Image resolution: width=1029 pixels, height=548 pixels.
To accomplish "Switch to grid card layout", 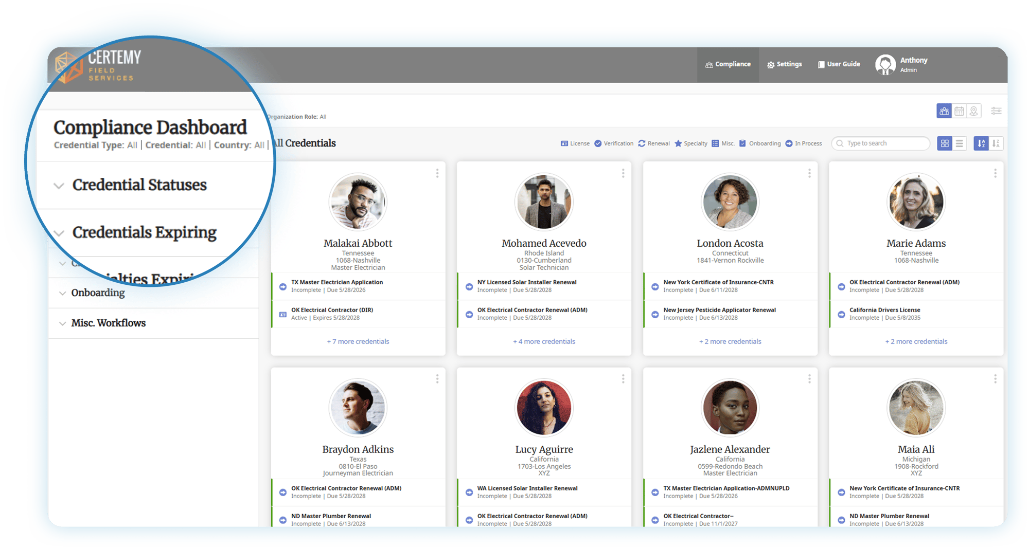I will 945,143.
